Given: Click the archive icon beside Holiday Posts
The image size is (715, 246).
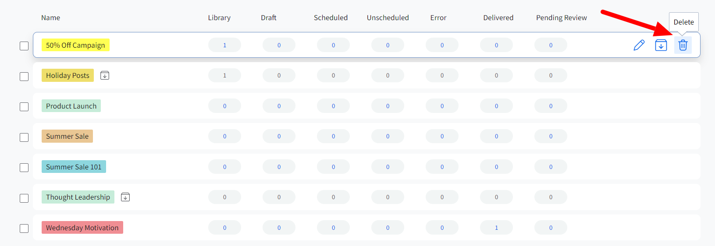Looking at the screenshot, I should pyautogui.click(x=105, y=75).
